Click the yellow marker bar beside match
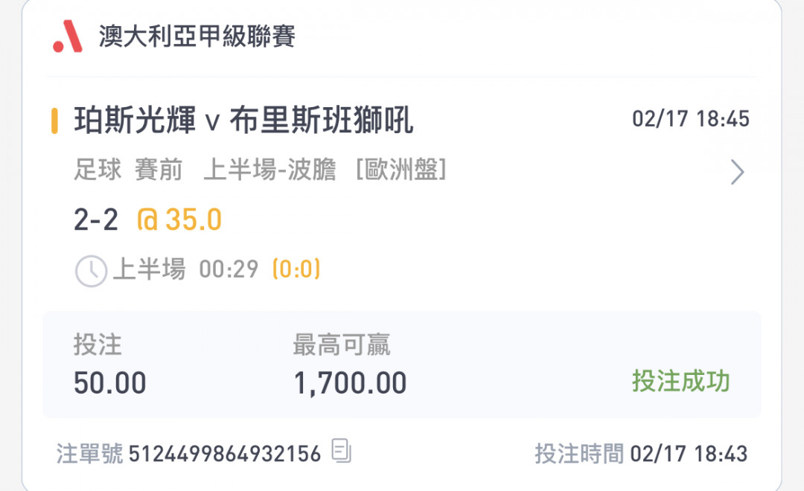Screen dimensions: 804x491 54,121
